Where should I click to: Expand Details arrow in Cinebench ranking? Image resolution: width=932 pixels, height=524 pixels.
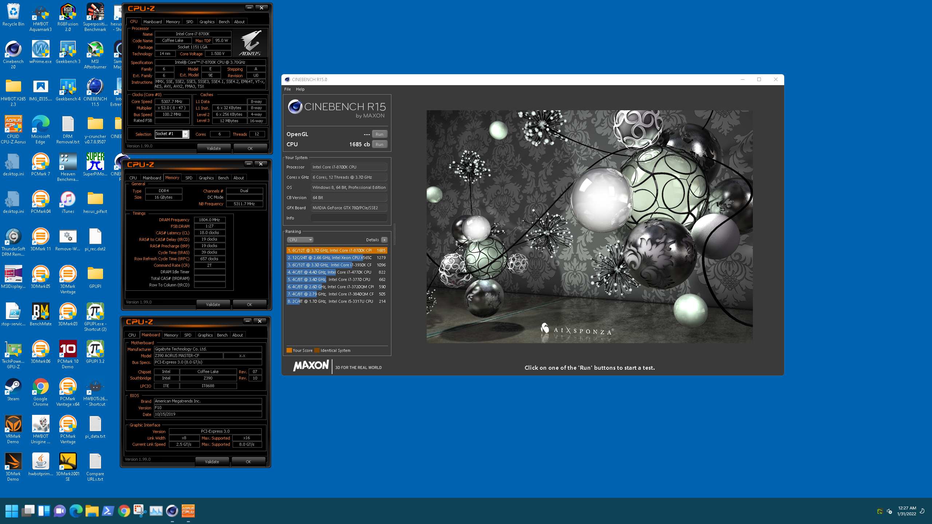click(384, 240)
